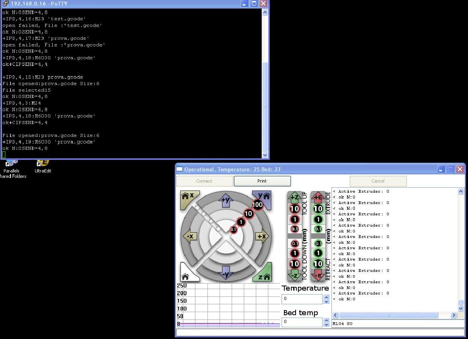Increase the Temperature spinner value

coord(326,297)
